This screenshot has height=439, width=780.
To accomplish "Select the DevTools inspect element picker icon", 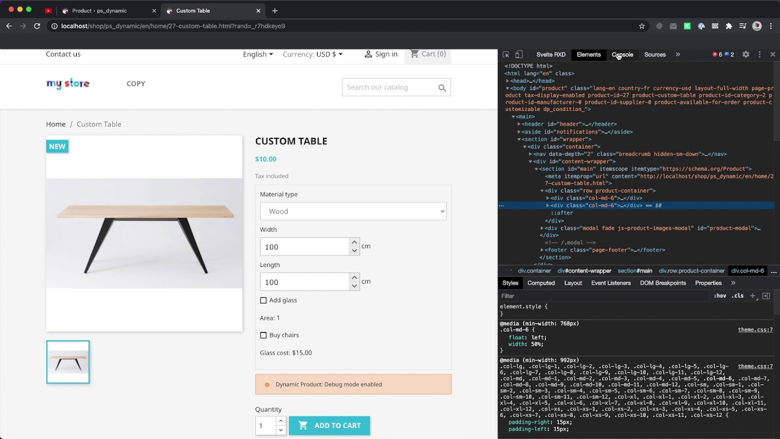I will tap(506, 54).
